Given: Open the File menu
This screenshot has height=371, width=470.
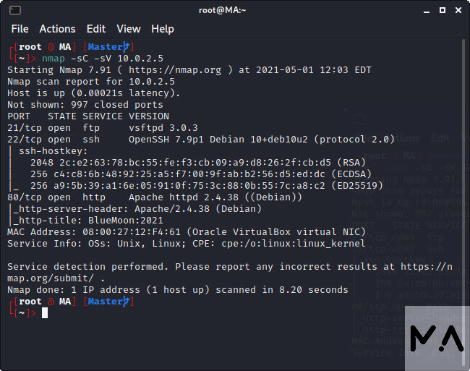Looking at the screenshot, I should tap(20, 29).
